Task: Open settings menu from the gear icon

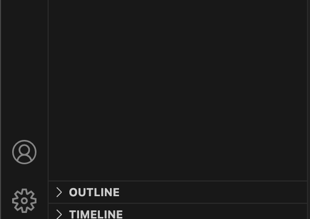Action: click(24, 201)
